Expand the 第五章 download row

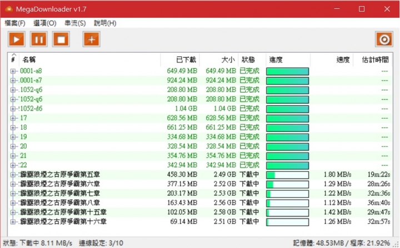point(13,175)
